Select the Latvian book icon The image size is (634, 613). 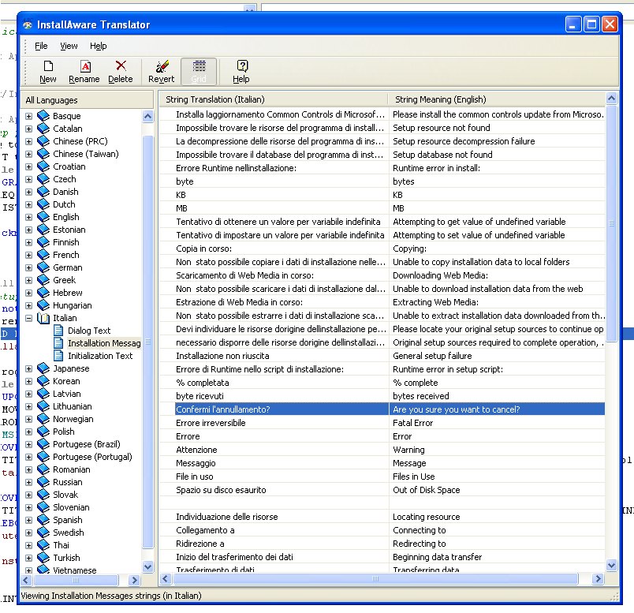[x=43, y=394]
